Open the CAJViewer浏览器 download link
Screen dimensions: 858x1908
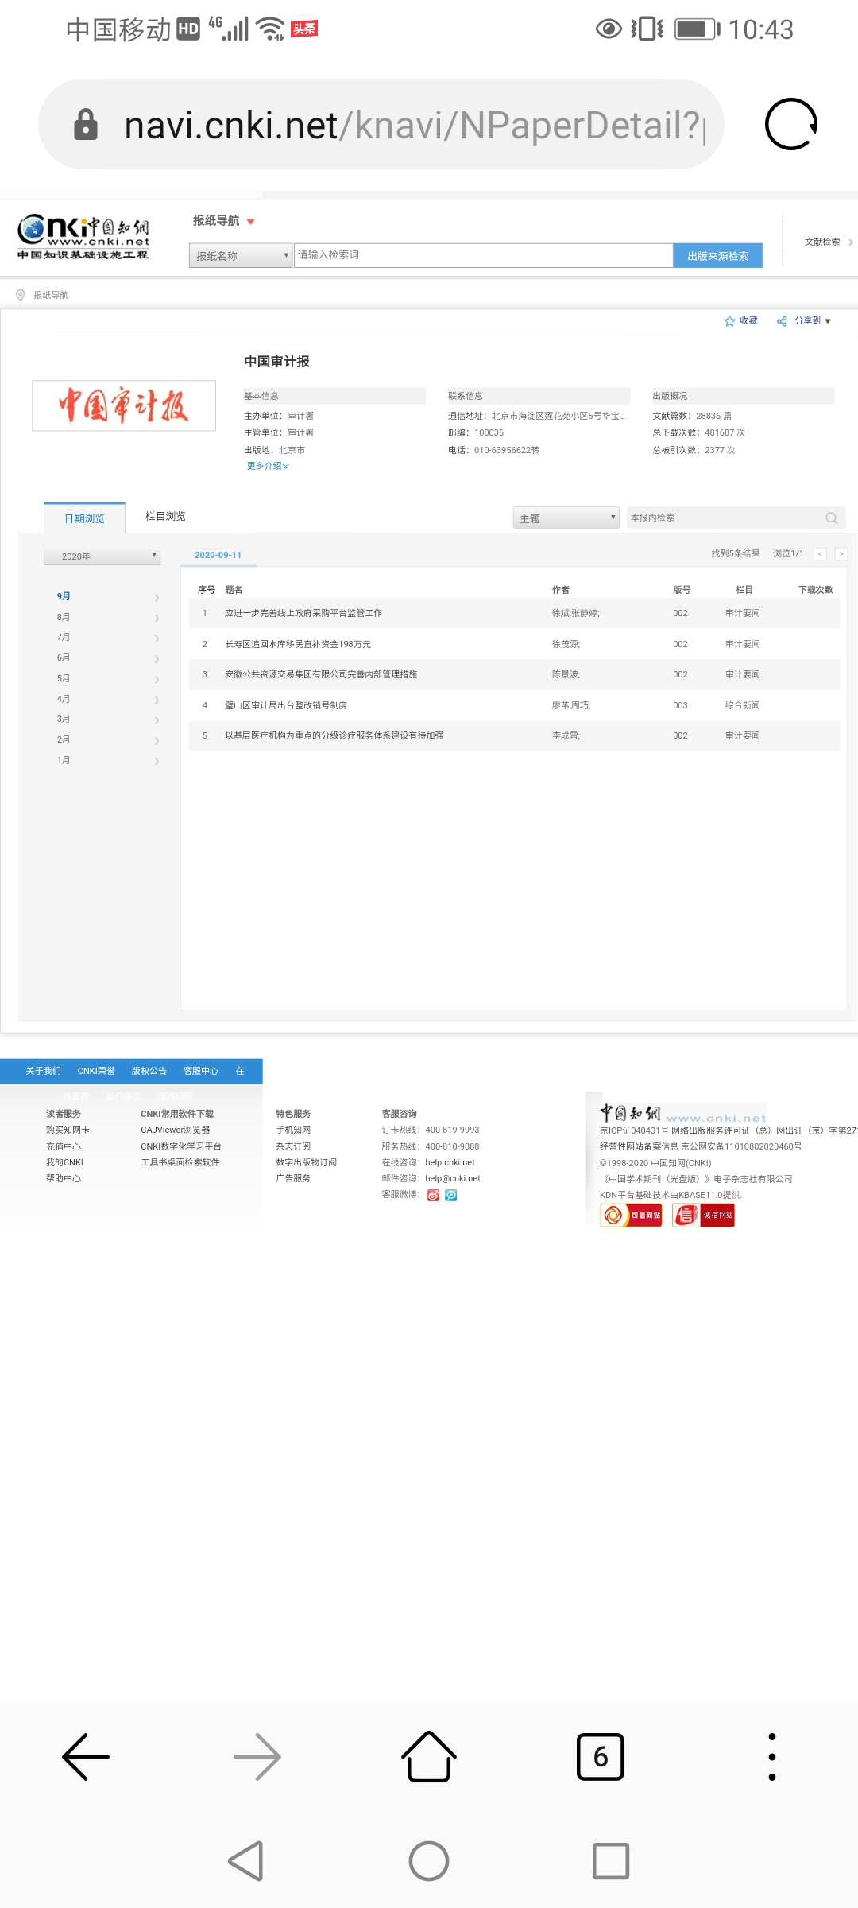tap(176, 1130)
